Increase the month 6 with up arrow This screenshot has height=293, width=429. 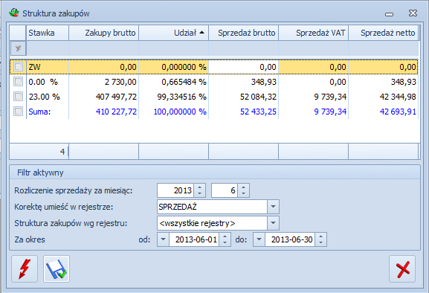244,187
